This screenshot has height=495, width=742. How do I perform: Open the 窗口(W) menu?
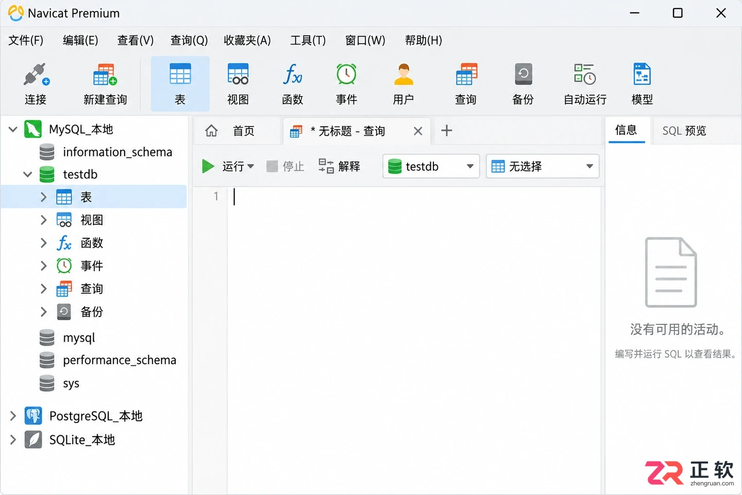coord(365,40)
